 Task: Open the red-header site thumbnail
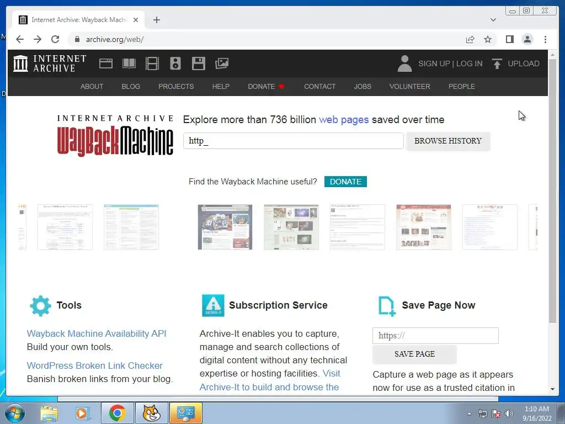423,227
